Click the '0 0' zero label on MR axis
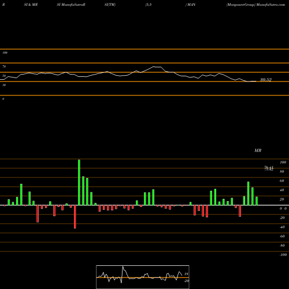 coord(283,209)
